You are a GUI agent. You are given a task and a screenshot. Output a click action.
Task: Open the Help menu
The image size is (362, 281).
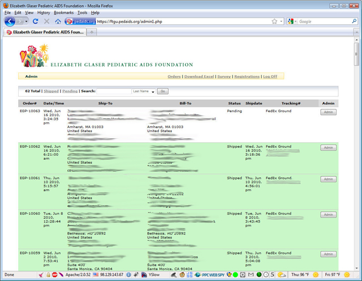[95, 12]
